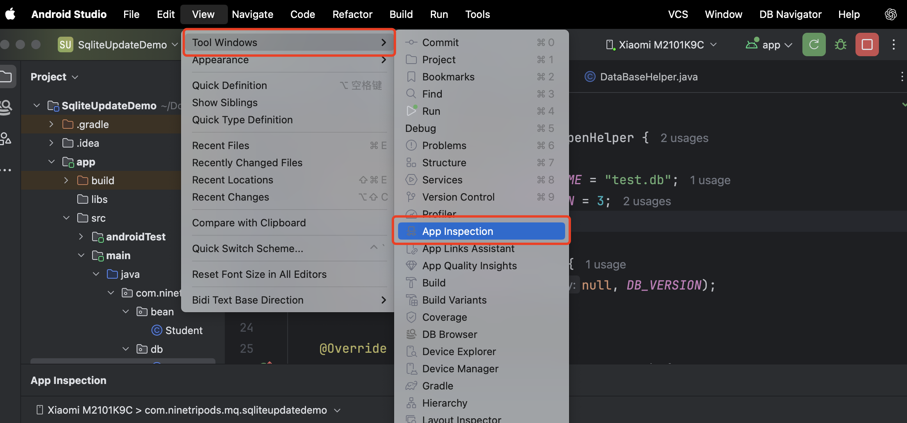The width and height of the screenshot is (907, 423).
Task: Expand the SqliteUpdateDemo project switcher dropdown
Action: (175, 44)
